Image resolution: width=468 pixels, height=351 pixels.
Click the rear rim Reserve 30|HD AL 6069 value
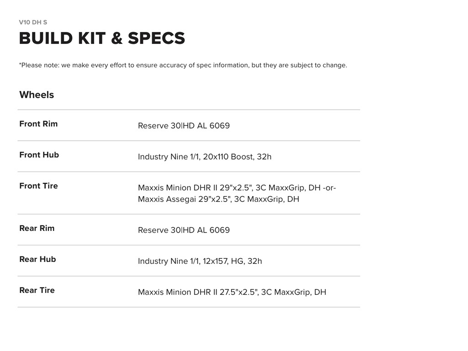click(x=184, y=230)
